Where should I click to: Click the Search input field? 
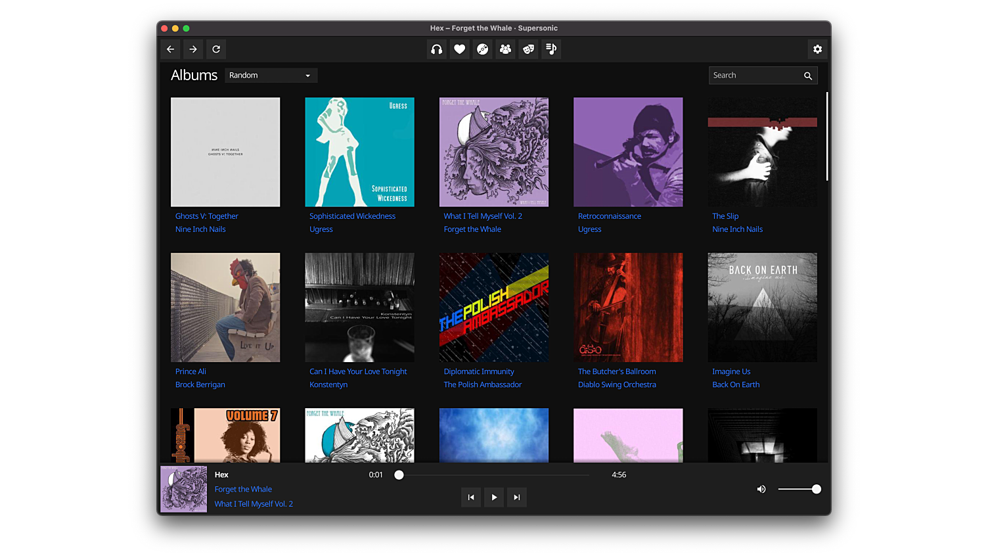click(755, 76)
